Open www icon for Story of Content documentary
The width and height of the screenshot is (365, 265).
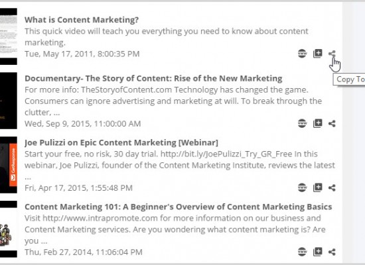[x=302, y=123]
